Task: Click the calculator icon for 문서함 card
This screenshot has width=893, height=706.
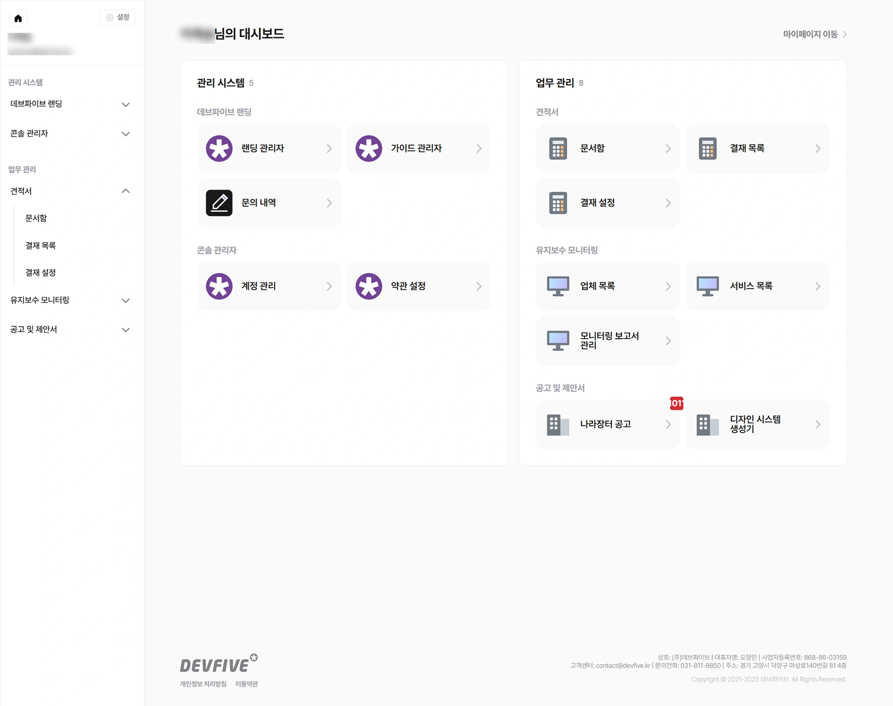Action: click(x=558, y=148)
